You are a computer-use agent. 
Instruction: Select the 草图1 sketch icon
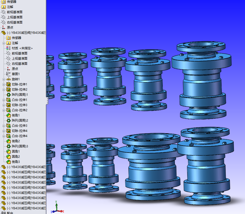[x=9, y=74]
